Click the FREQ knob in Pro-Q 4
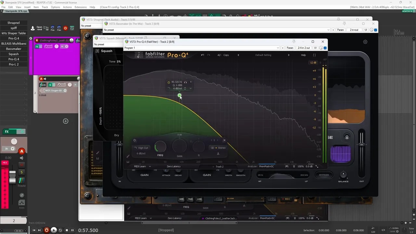This screenshot has height=234, width=416. click(x=160, y=147)
